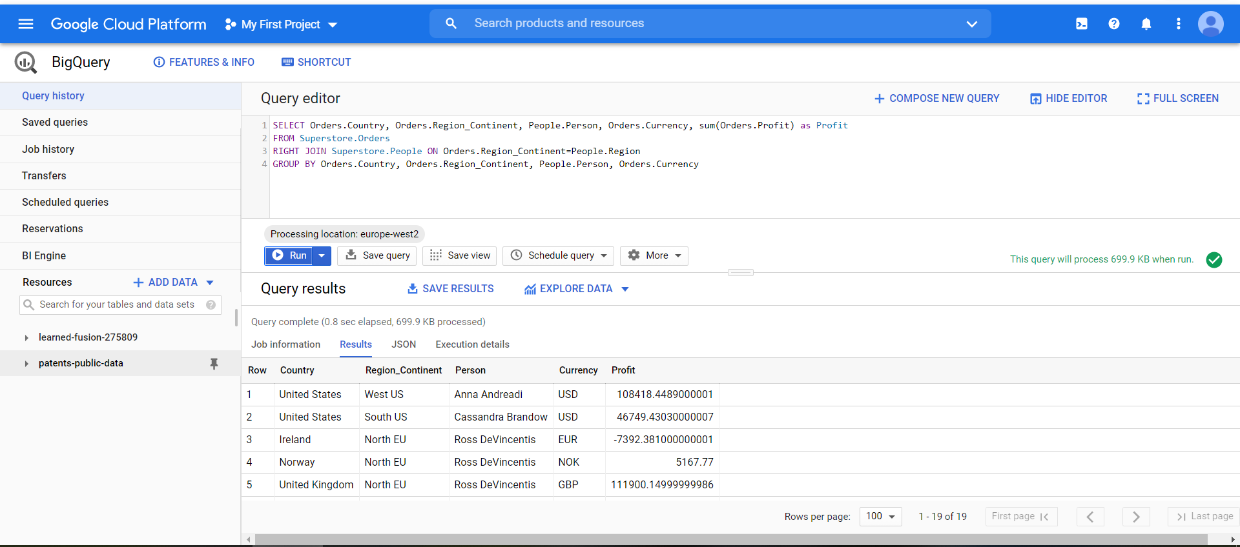The width and height of the screenshot is (1240, 547).
Task: Change rows per page dropdown
Action: pos(881,517)
